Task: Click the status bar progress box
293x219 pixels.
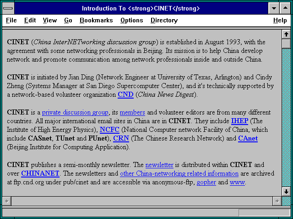Action: (x=264, y=213)
